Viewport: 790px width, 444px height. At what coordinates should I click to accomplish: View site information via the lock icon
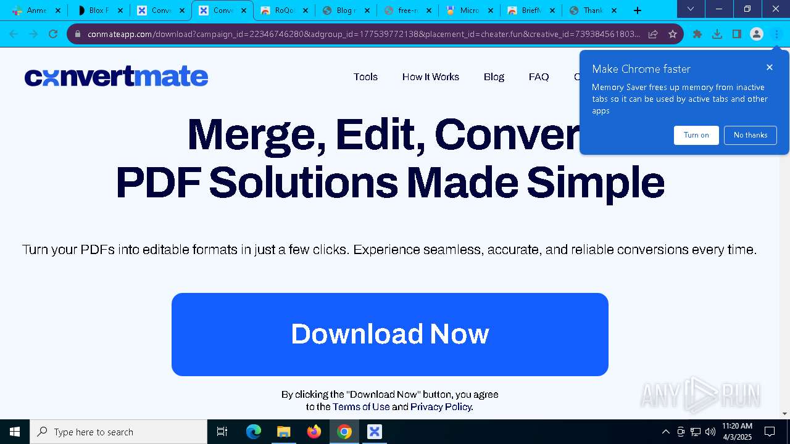(x=78, y=34)
